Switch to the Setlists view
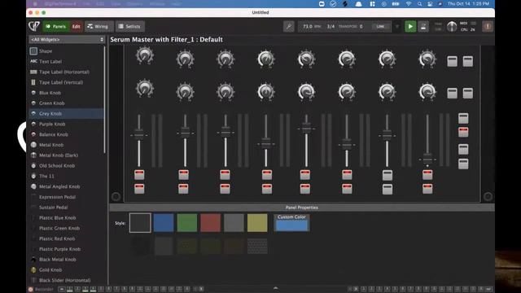The width and height of the screenshot is (521, 293). [130, 26]
